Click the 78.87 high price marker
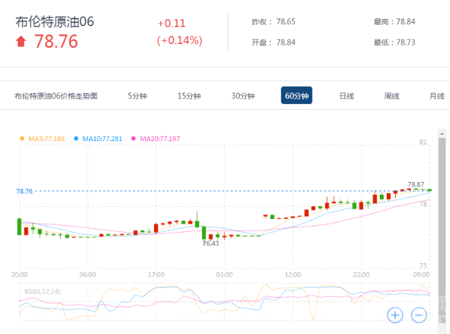This screenshot has height=334, width=450. point(416,184)
